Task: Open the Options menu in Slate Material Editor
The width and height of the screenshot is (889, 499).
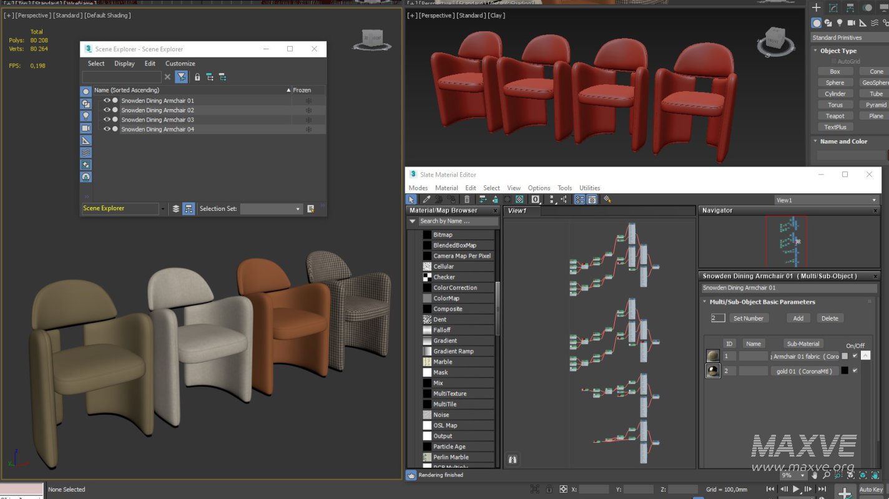Action: [x=539, y=188]
